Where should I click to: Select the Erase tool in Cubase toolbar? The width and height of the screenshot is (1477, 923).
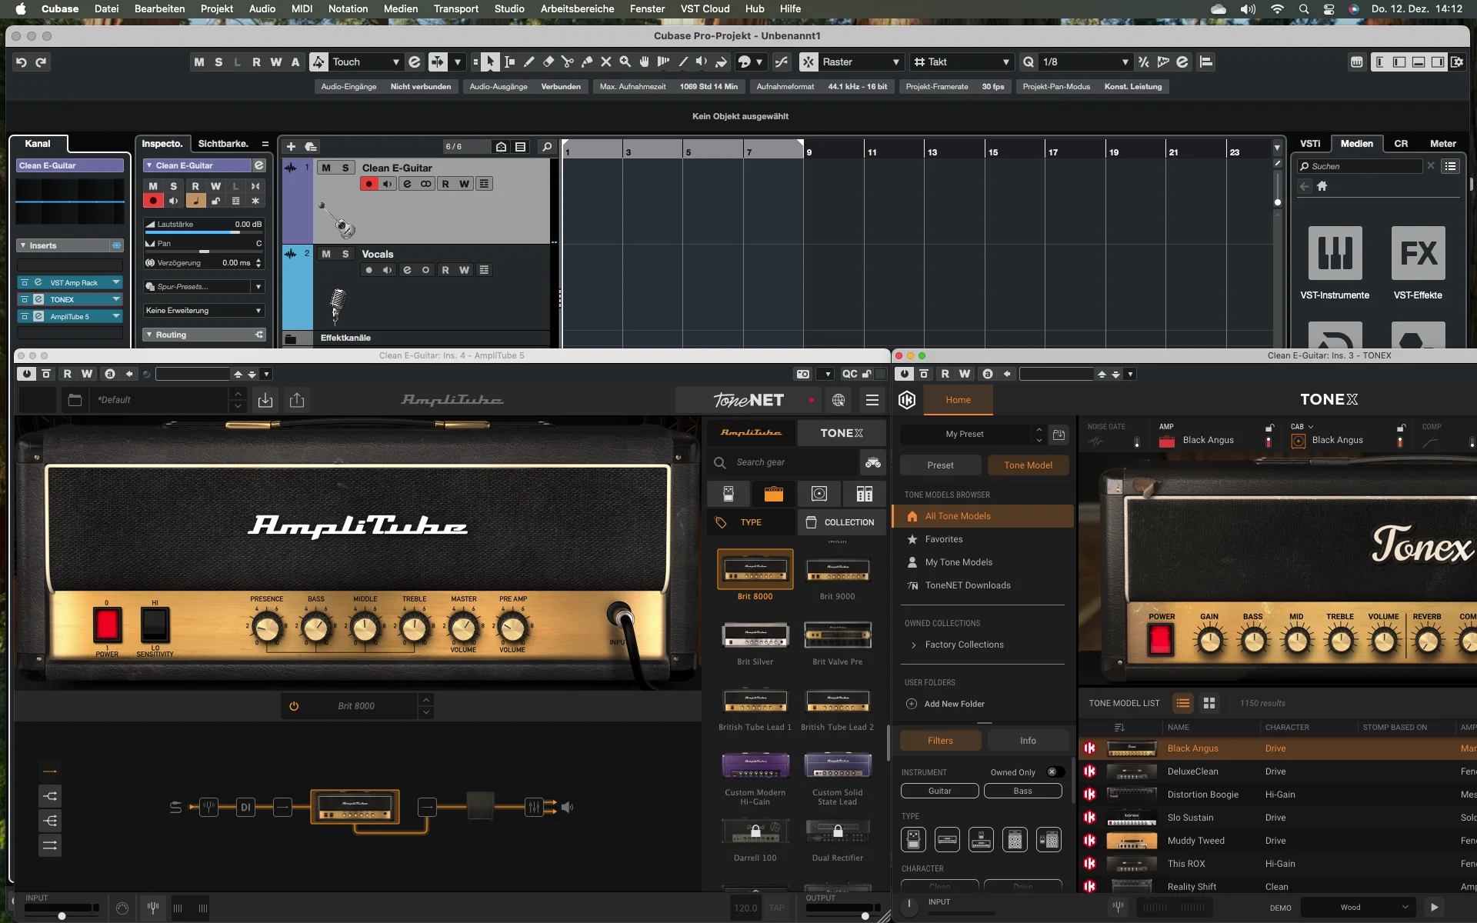point(548,62)
